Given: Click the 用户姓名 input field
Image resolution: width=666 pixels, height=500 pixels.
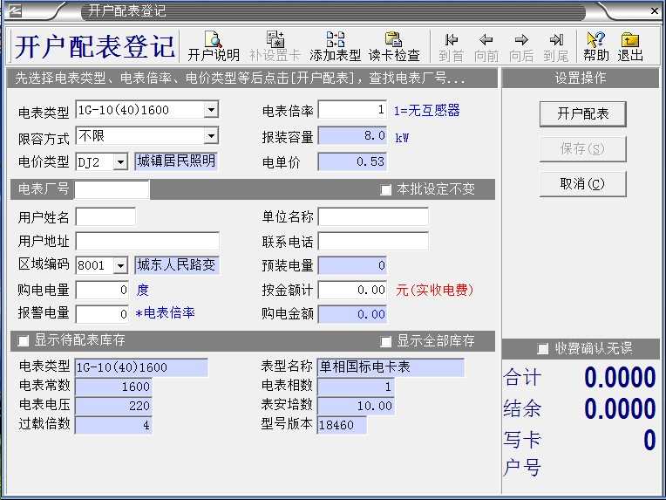Looking at the screenshot, I should [x=105, y=216].
